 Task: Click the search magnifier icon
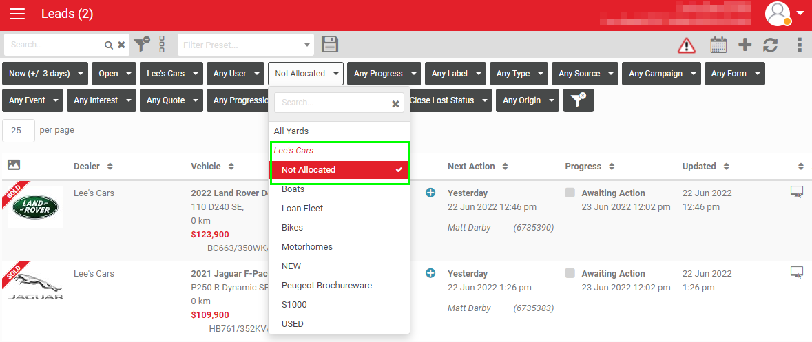pos(109,45)
